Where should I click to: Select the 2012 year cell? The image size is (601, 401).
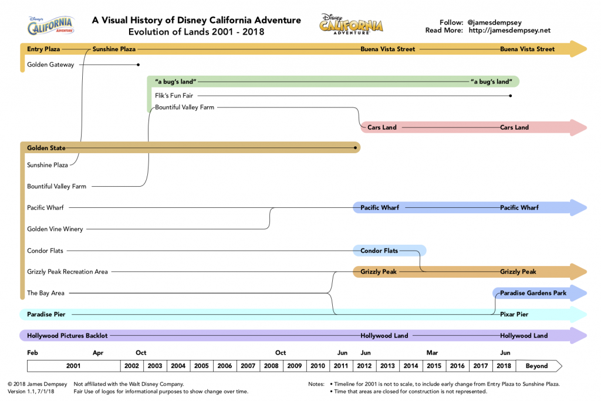(x=364, y=366)
